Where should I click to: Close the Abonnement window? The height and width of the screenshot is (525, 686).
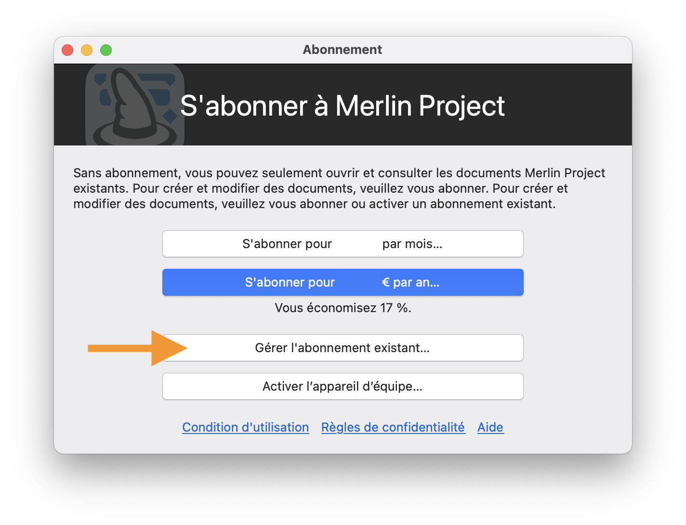click(67, 50)
